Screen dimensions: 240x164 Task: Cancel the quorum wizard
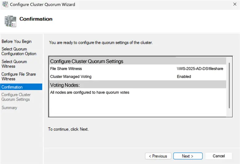click(218, 156)
